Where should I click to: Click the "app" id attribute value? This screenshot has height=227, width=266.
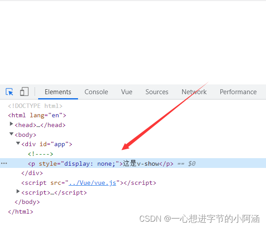point(59,144)
